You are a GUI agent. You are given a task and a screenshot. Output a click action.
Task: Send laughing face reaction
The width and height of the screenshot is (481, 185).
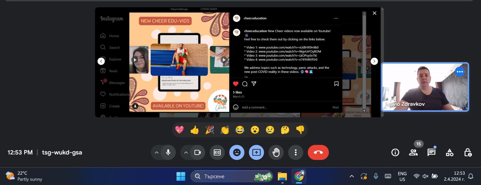point(240,130)
